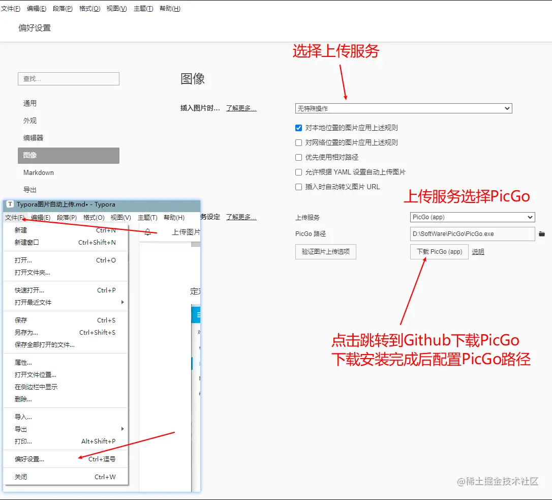Choose 删除... in the File menu

(65, 399)
